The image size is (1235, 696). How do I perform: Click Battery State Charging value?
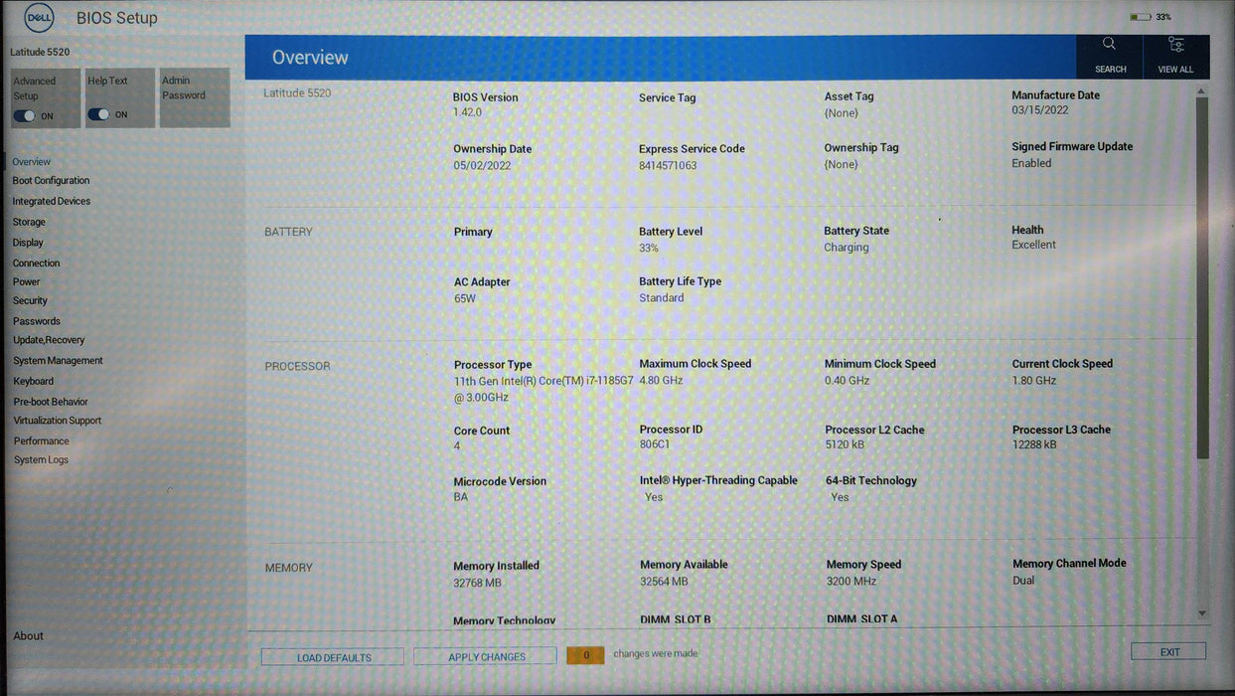pos(847,249)
